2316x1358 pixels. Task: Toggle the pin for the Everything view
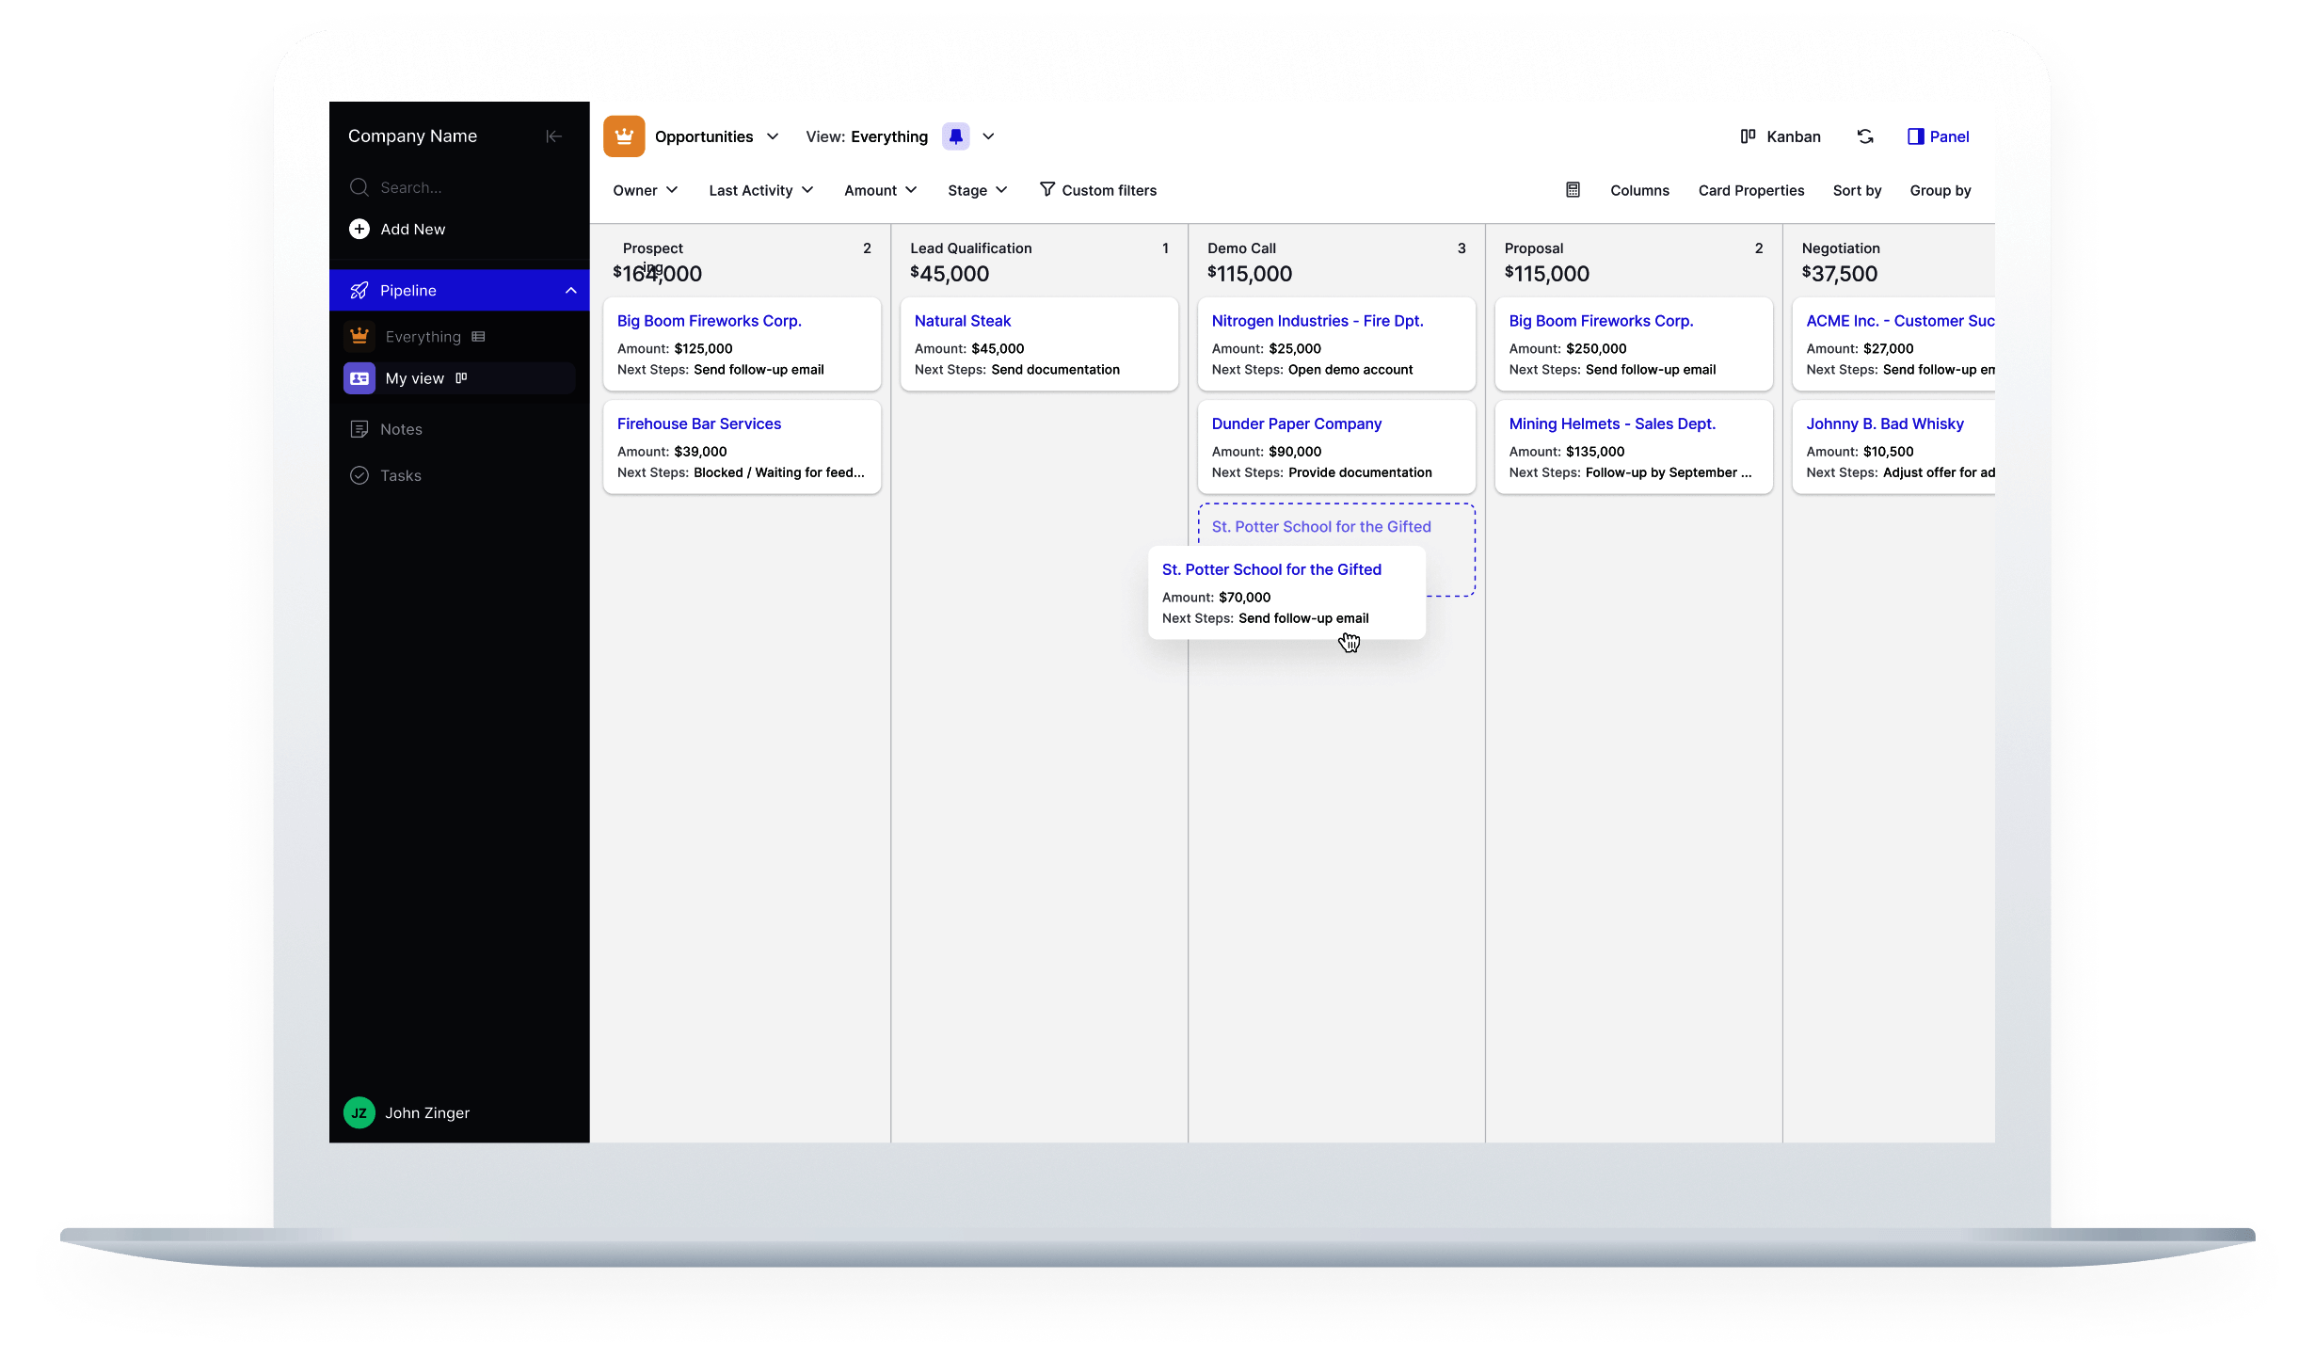(x=956, y=136)
